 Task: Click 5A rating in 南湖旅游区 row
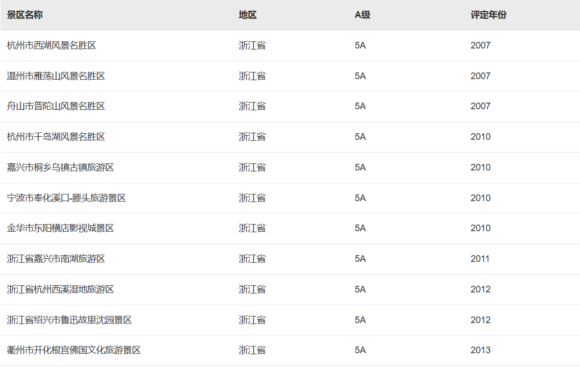pos(360,259)
